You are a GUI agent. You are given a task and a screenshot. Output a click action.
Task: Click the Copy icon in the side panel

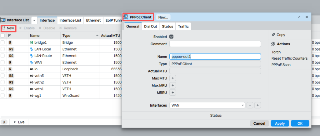coord(273,35)
